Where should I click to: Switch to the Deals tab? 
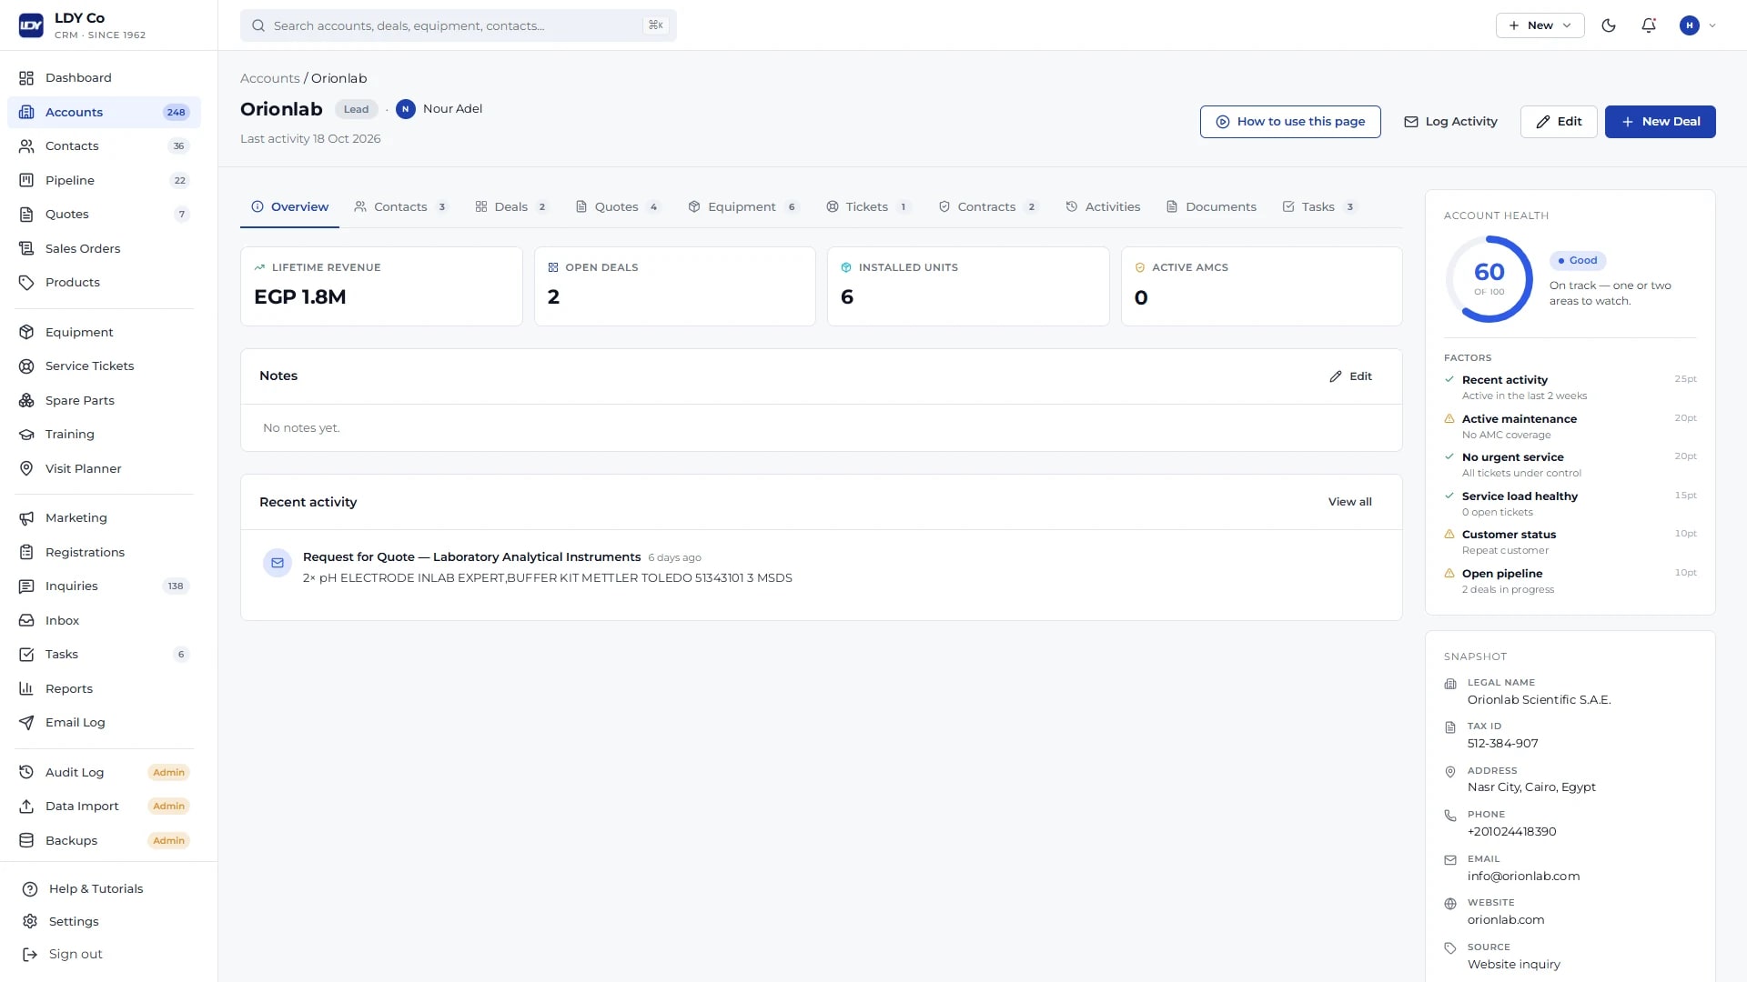511,207
